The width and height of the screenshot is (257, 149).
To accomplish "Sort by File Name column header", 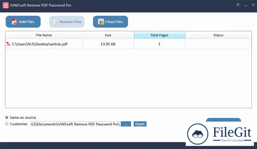I will [44, 35].
